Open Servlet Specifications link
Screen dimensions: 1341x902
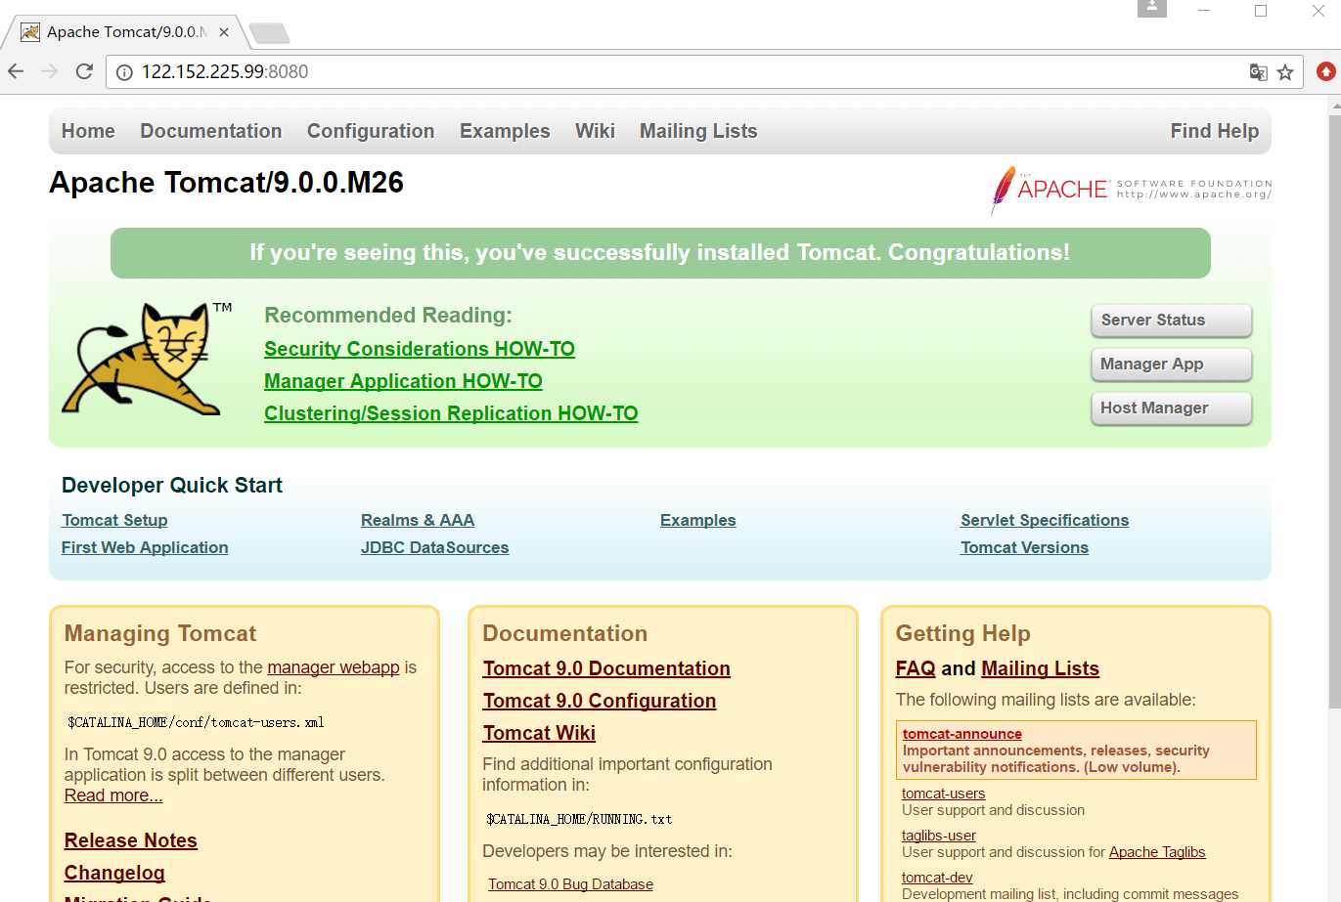1045,520
